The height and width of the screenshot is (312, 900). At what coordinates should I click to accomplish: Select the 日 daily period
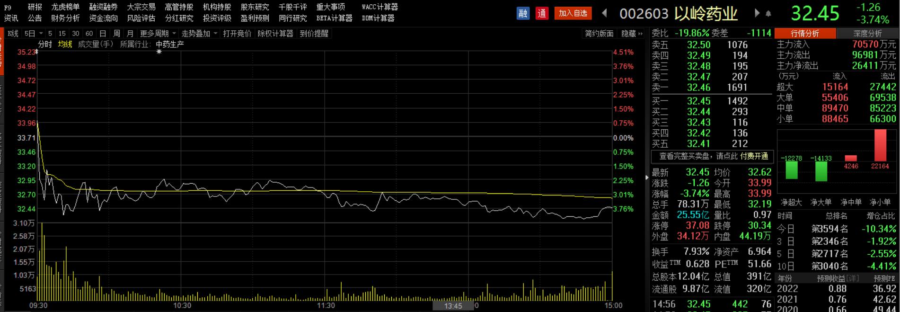point(103,34)
